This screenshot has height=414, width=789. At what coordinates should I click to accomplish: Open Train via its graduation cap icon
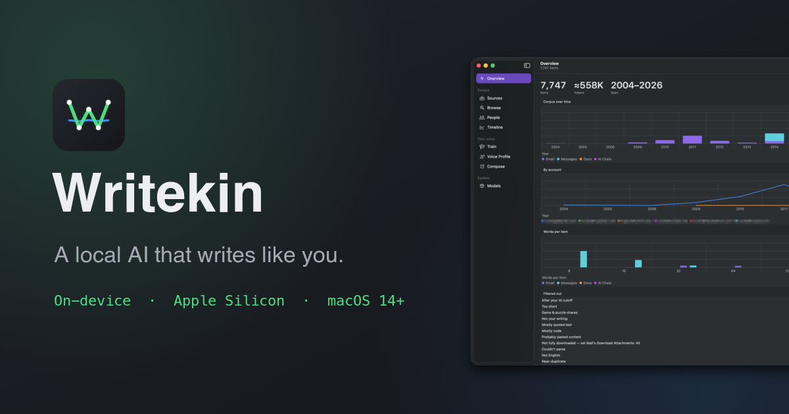[x=482, y=147]
